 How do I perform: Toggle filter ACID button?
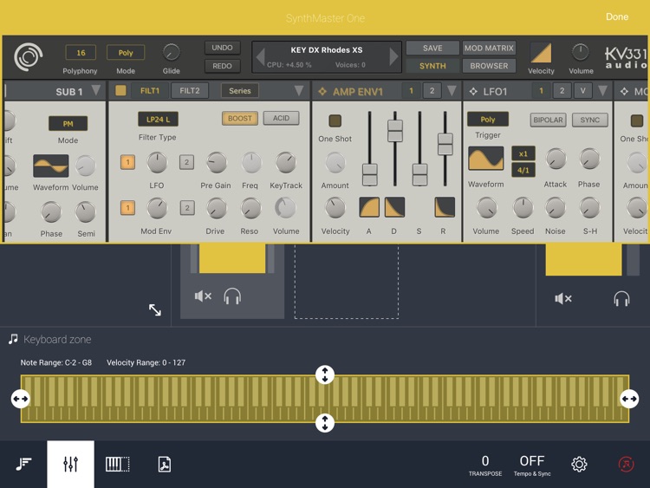tap(281, 118)
